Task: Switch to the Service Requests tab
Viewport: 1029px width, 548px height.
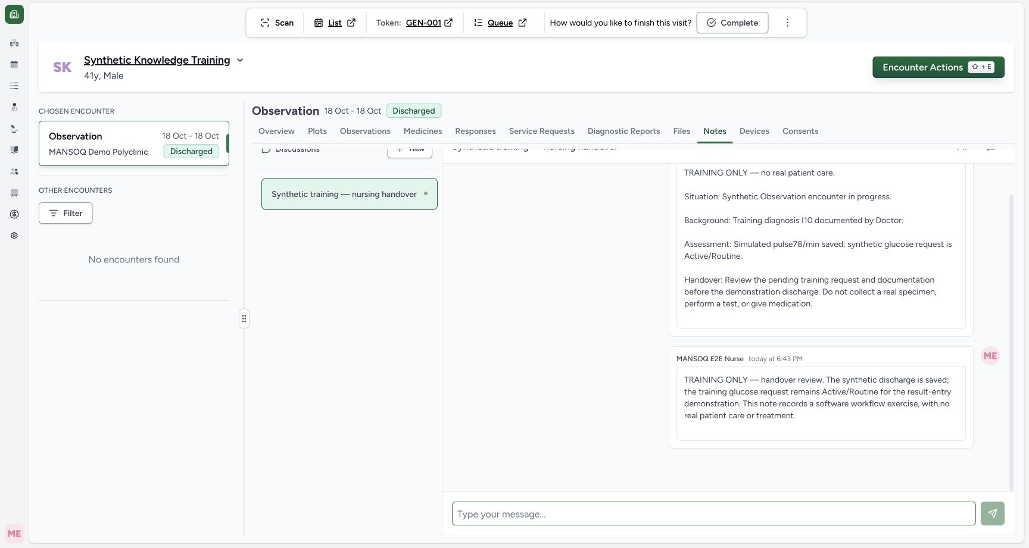Action: 541,131
